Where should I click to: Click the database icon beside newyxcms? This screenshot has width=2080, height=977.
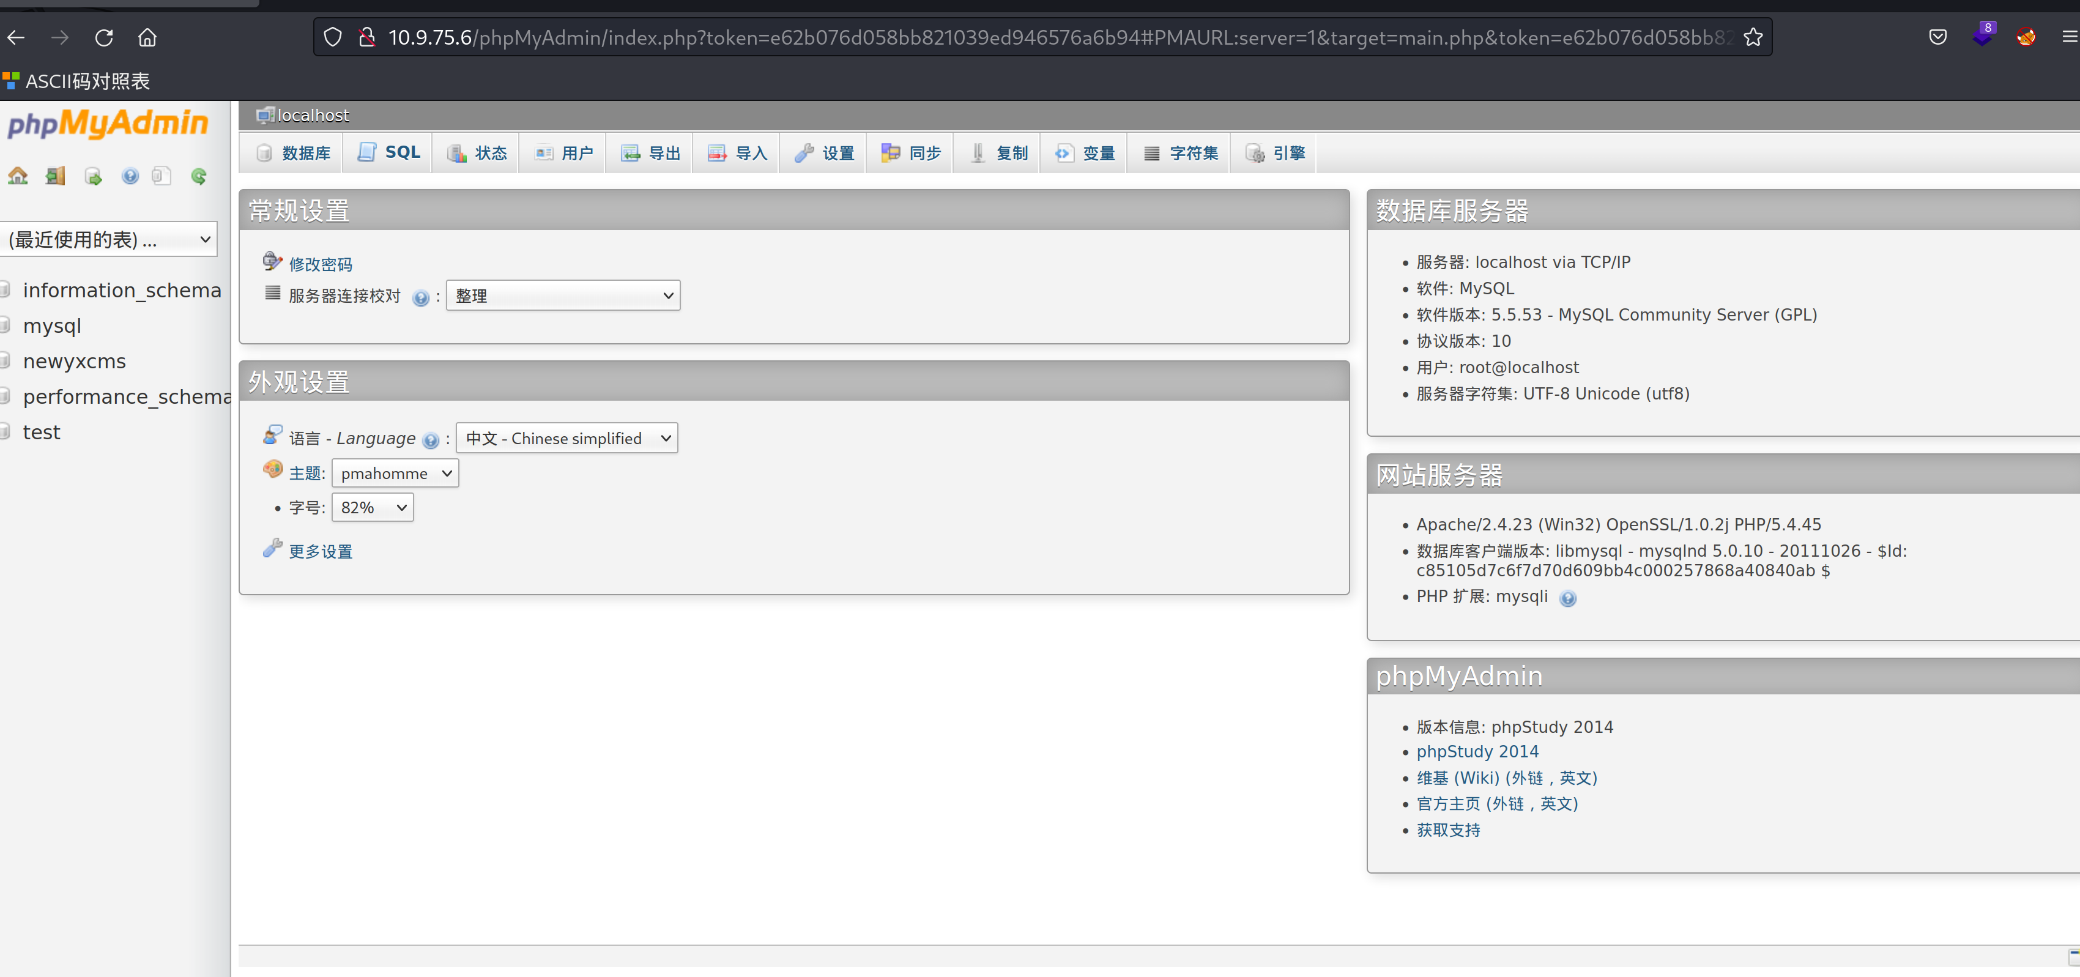pos(5,361)
